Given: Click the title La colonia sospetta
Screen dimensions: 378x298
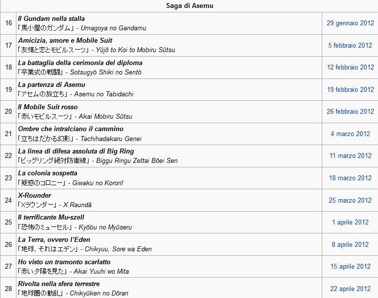Looking at the screenshot, I should click(x=48, y=173).
